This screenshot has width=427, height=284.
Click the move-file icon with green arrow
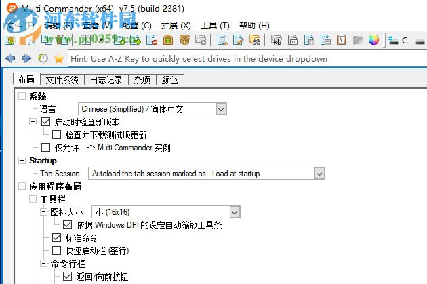136,40
